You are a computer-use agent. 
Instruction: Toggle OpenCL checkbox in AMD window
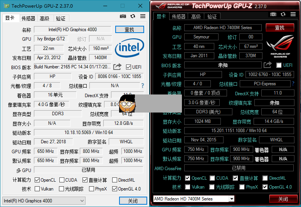tap(188, 178)
